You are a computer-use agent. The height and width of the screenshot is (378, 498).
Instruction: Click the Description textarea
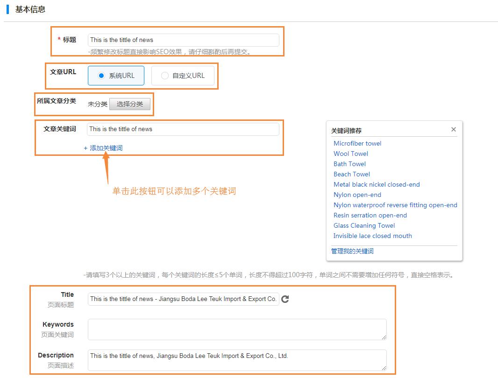pyautogui.click(x=237, y=360)
